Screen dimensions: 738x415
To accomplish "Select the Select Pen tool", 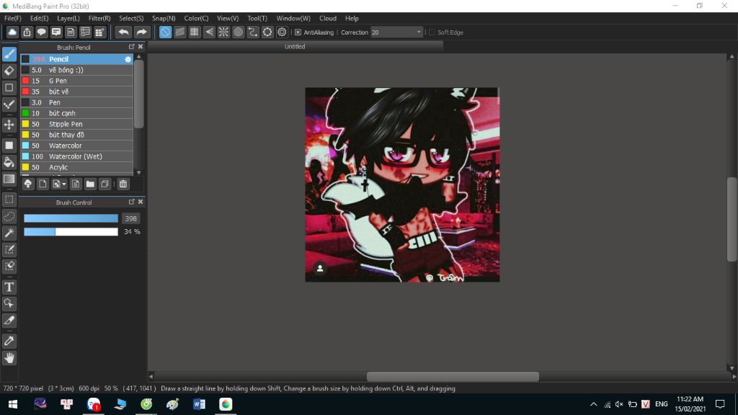I will [x=9, y=250].
